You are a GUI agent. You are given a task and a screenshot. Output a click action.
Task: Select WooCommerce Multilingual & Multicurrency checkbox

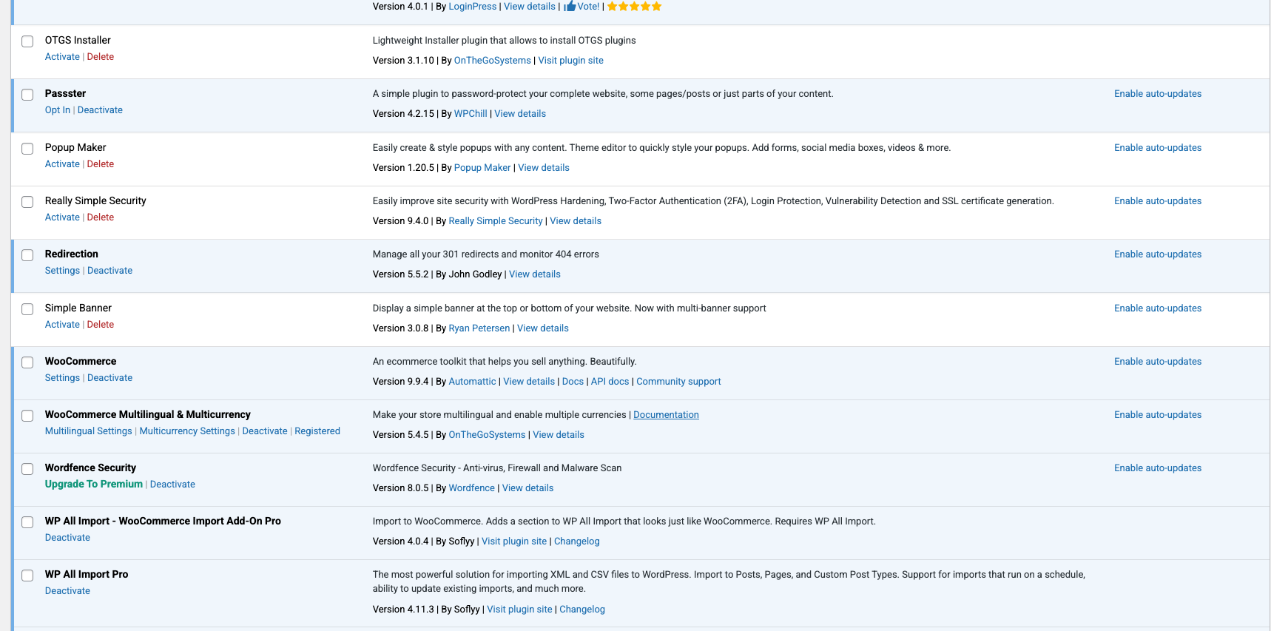[27, 416]
